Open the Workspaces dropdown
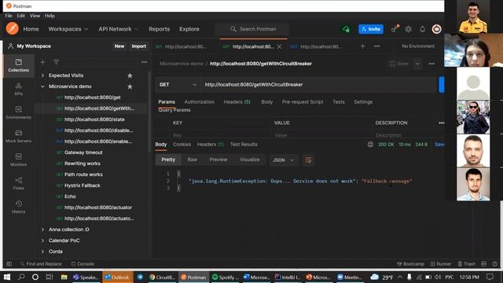Image resolution: width=503 pixels, height=283 pixels. pos(68,29)
